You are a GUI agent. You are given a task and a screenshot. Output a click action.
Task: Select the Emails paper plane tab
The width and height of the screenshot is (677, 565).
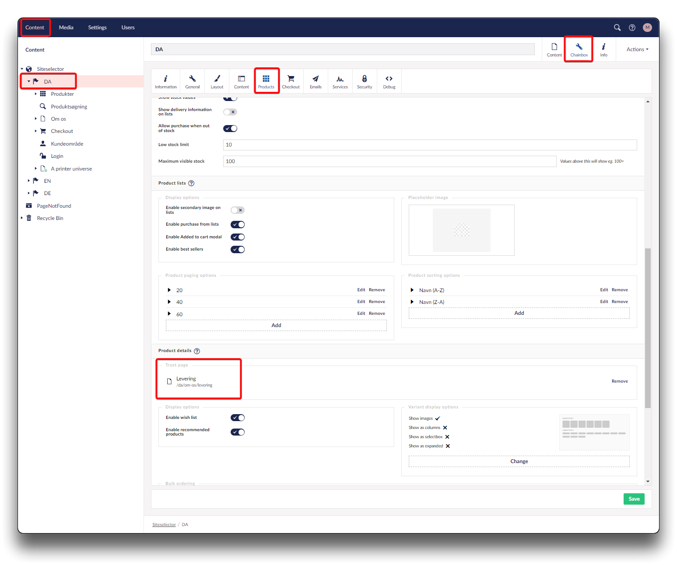point(316,81)
